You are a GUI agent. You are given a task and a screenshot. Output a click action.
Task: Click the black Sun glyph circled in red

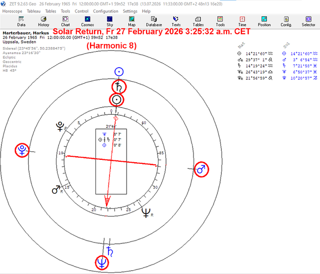click(x=116, y=100)
